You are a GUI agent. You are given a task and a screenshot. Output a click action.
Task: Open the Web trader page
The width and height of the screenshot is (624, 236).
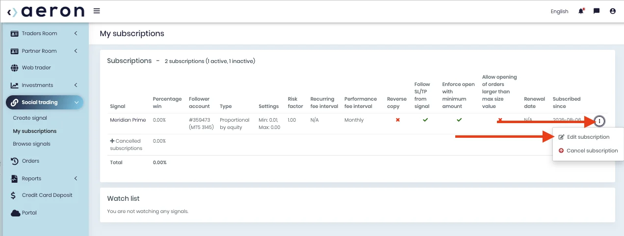point(36,67)
